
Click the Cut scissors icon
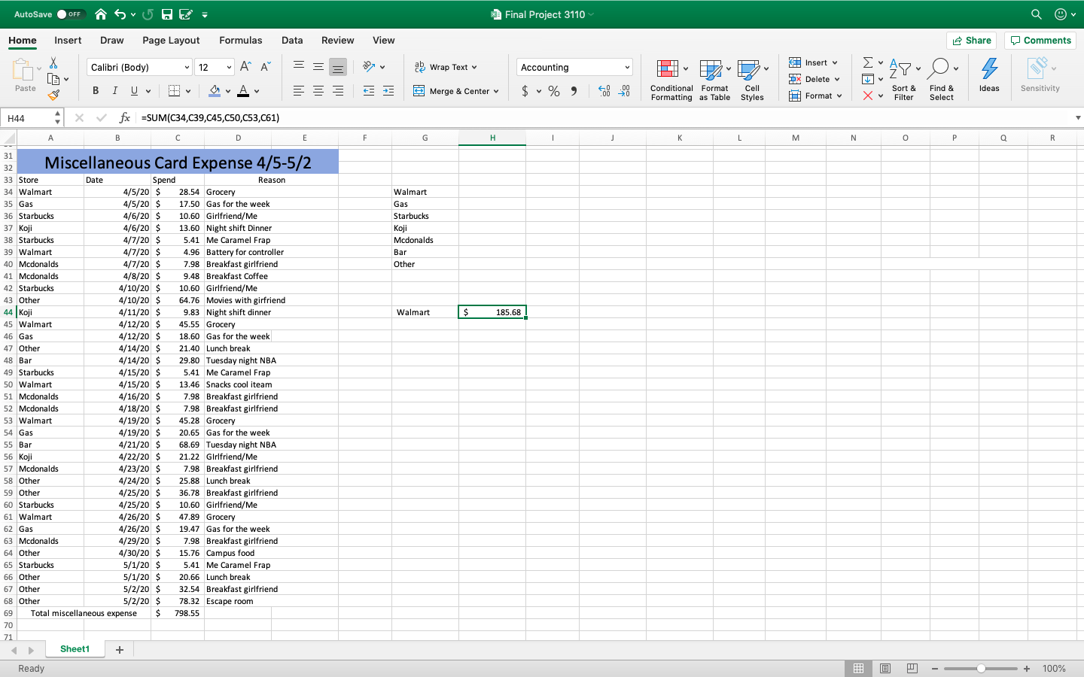coord(53,63)
